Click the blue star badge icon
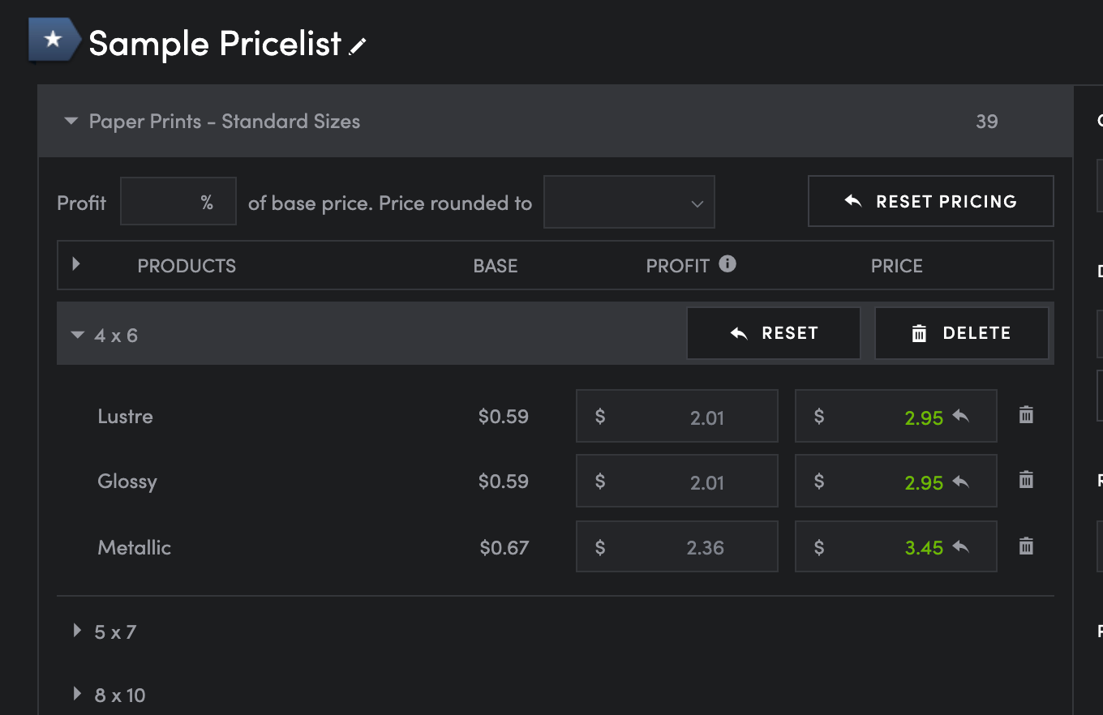Screen dimensions: 1103x715 click(x=54, y=40)
